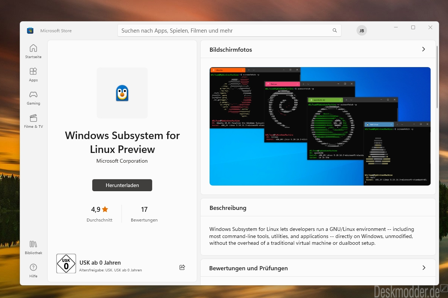Click the Microsoft Store logo icon
The height and width of the screenshot is (298, 448).
(30, 31)
